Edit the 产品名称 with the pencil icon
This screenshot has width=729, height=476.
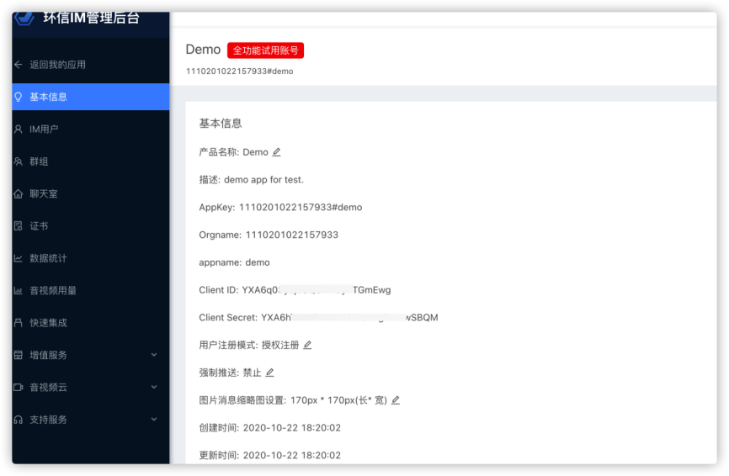(x=276, y=152)
